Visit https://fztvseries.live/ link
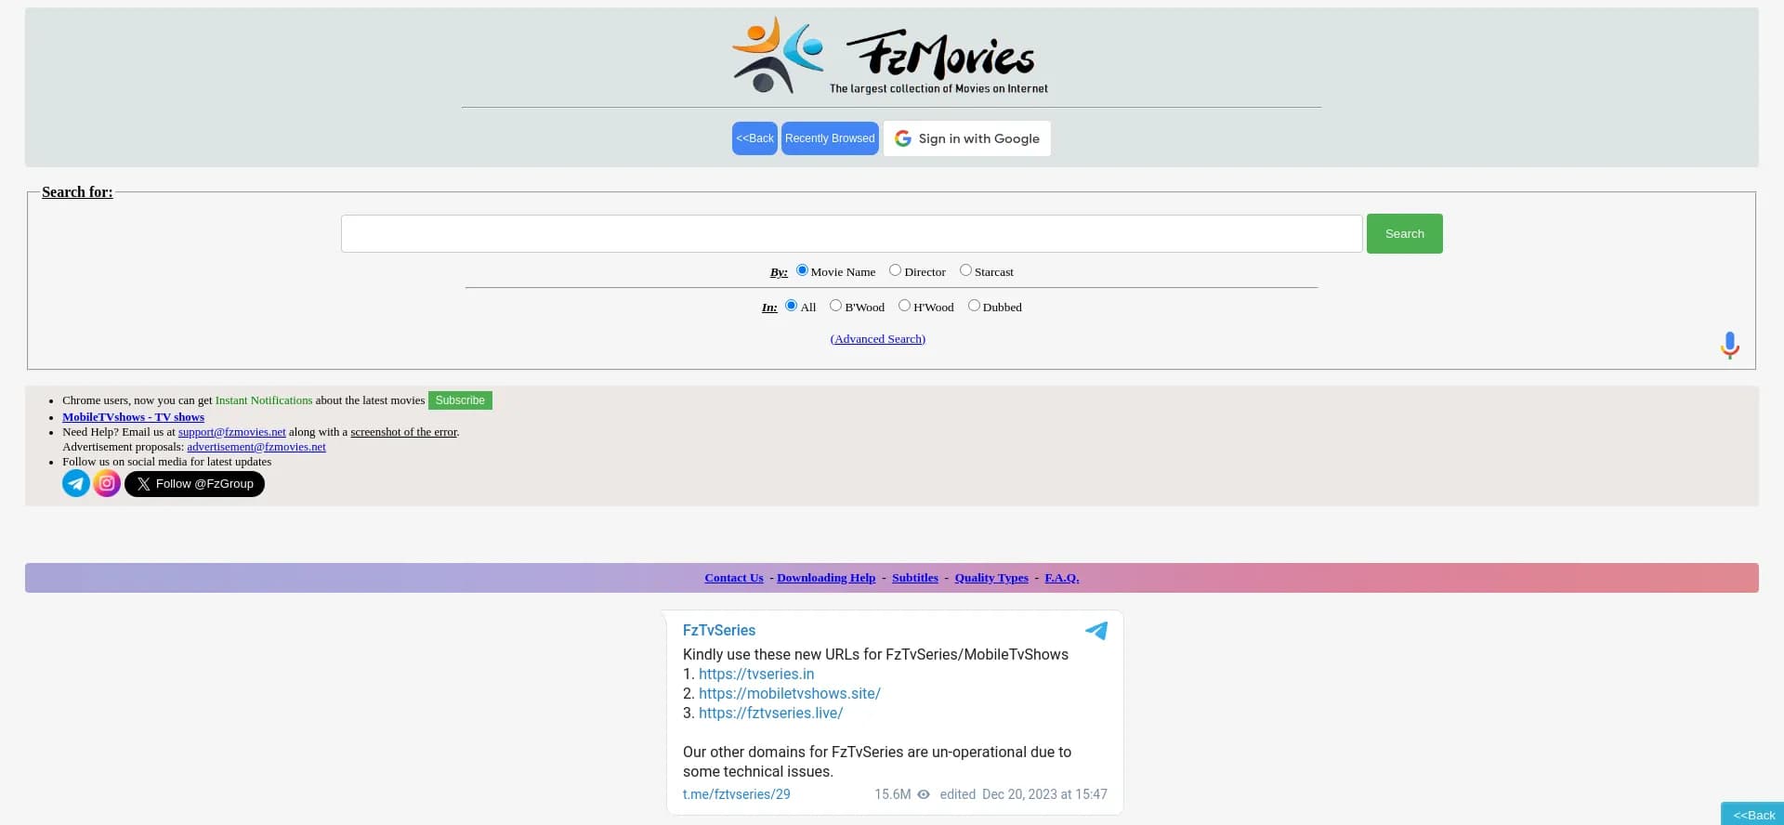The width and height of the screenshot is (1784, 825). [771, 713]
